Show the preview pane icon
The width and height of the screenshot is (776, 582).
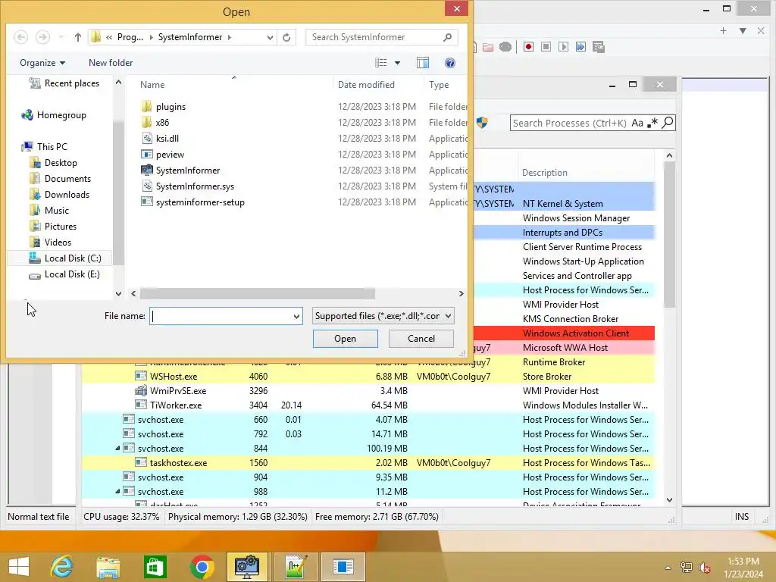(x=423, y=63)
